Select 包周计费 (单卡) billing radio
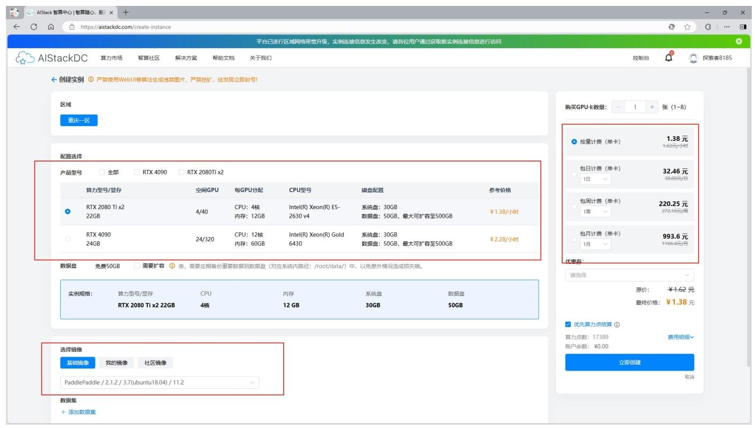The width and height of the screenshot is (755, 428). (x=575, y=206)
